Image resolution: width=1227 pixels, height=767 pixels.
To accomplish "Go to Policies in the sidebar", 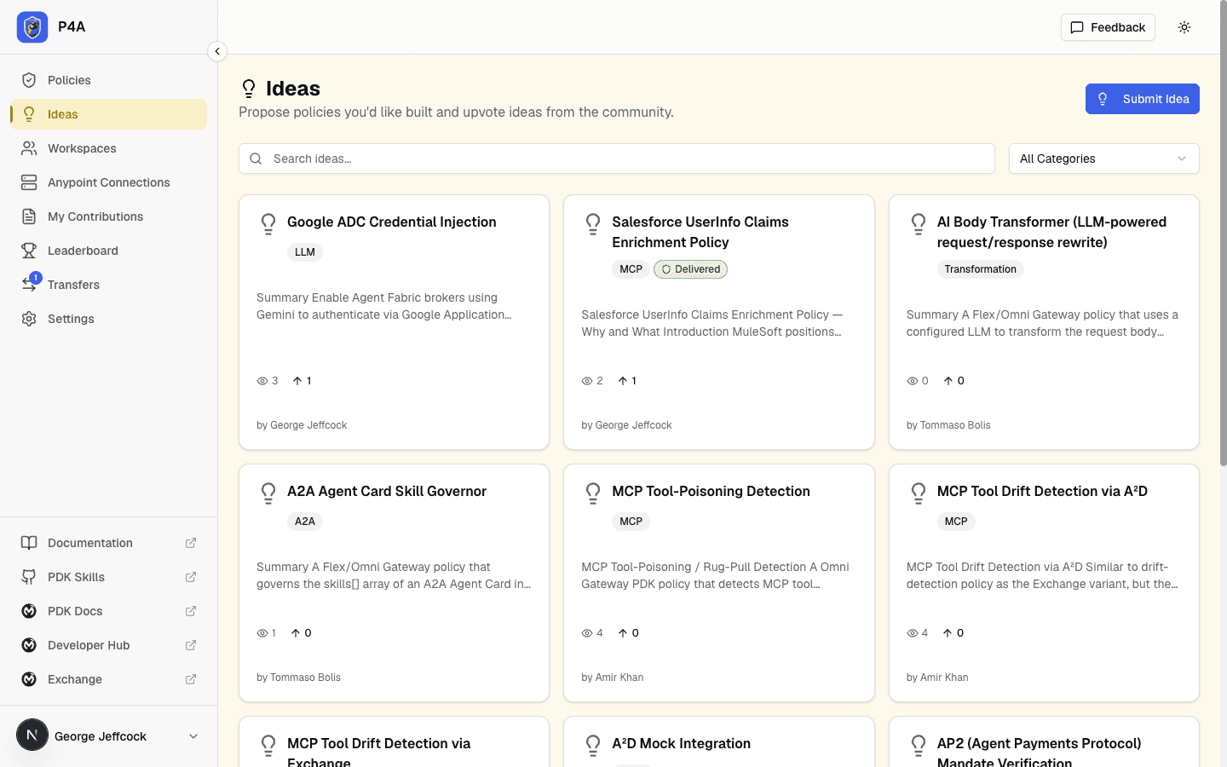I will click(109, 80).
